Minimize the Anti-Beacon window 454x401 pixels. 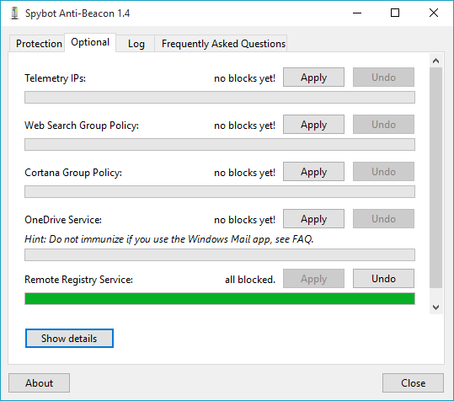coord(357,13)
